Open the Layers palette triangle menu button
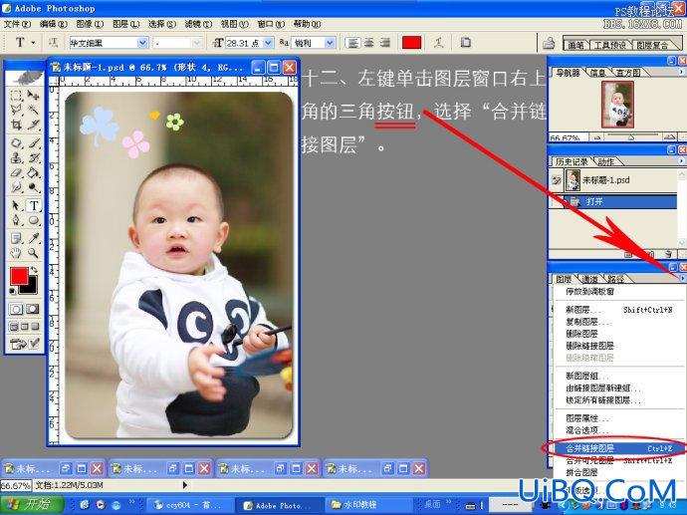 click(x=681, y=278)
